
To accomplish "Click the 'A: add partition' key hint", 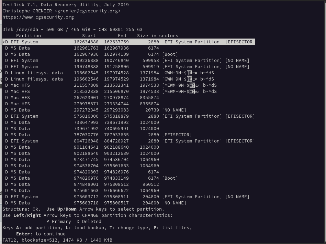I will (x=39, y=228).
